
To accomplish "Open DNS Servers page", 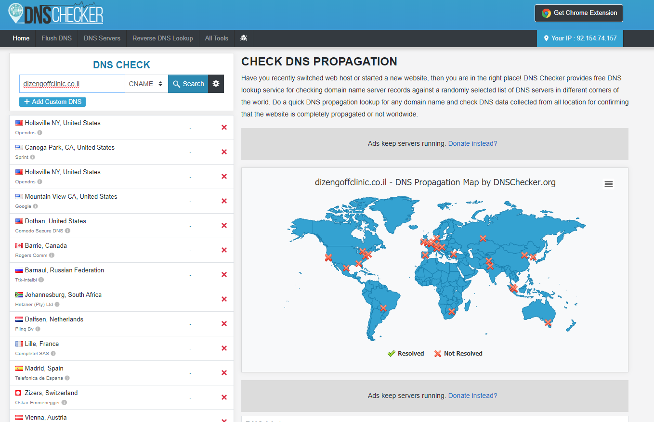I will click(x=102, y=38).
